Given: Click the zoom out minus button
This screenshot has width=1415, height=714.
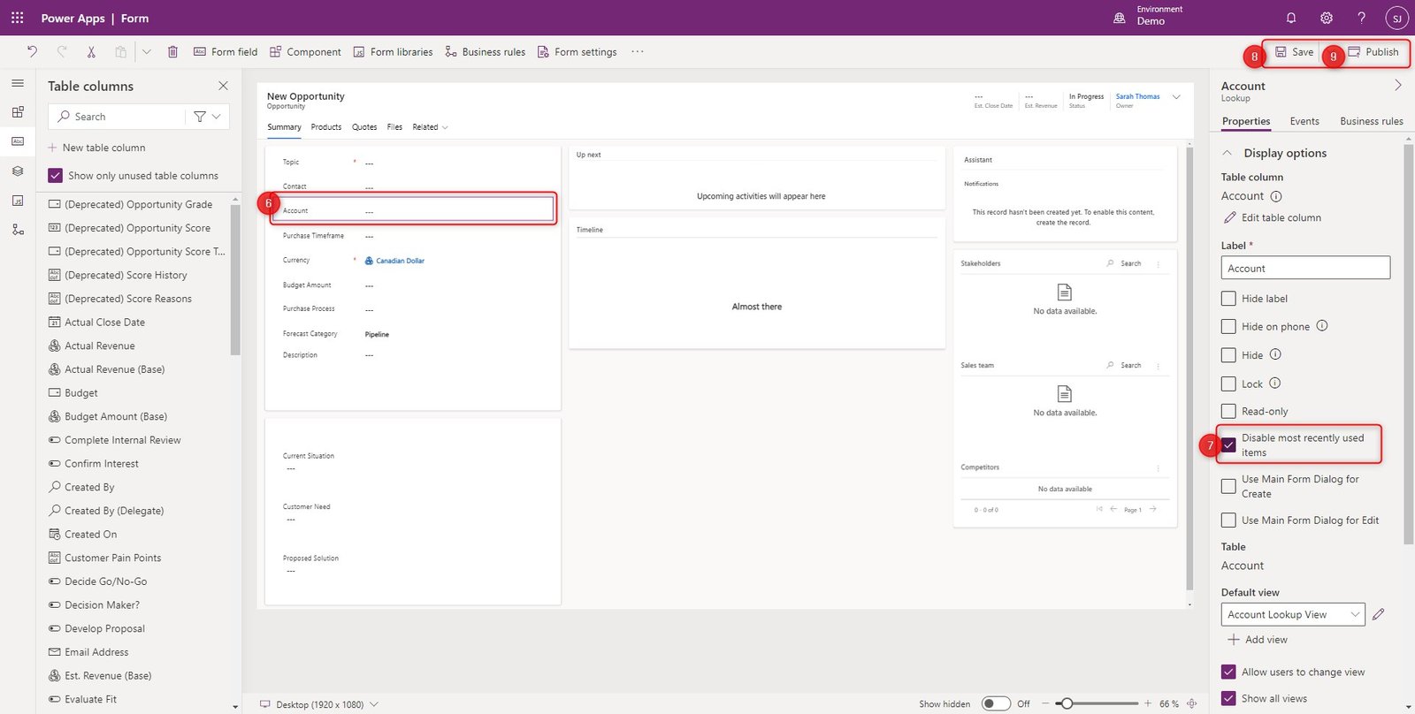Looking at the screenshot, I should [1045, 704].
